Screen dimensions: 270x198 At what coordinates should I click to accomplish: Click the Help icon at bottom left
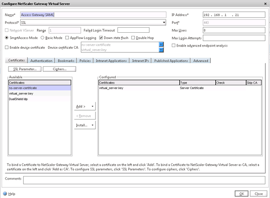5,194
